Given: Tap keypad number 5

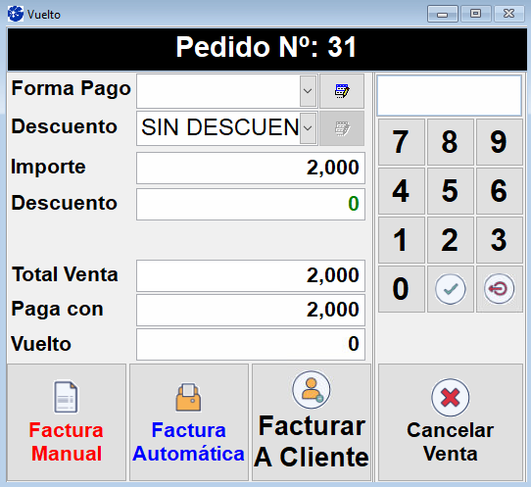Looking at the screenshot, I should (450, 191).
